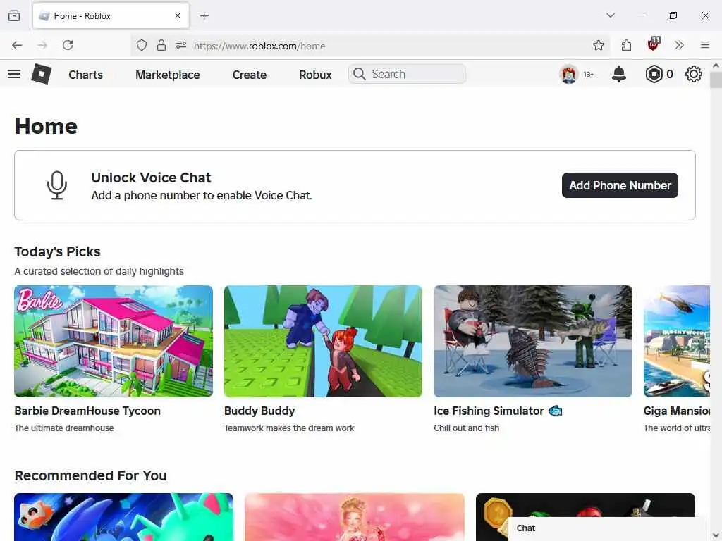Open Firefox View icon
Viewport: 722px width, 541px height.
point(14,15)
